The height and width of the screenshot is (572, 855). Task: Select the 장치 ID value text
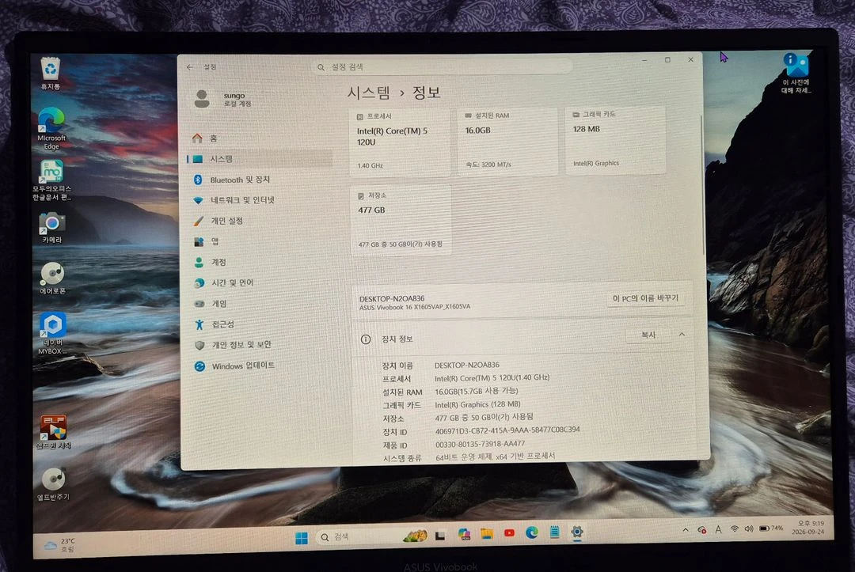(x=507, y=430)
